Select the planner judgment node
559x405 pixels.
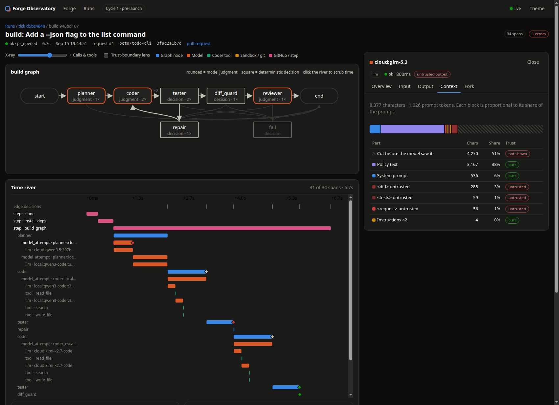tap(86, 96)
